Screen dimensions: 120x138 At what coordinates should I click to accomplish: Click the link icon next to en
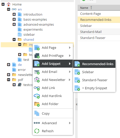[14, 9]
